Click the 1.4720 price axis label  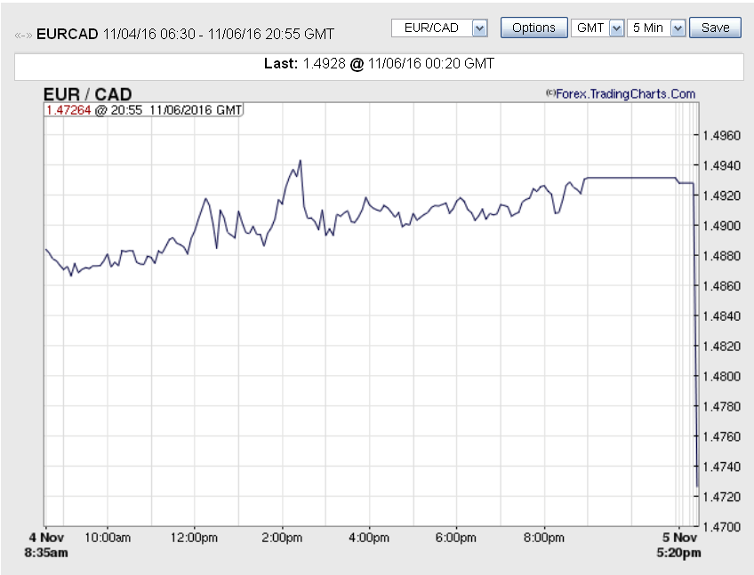[721, 497]
